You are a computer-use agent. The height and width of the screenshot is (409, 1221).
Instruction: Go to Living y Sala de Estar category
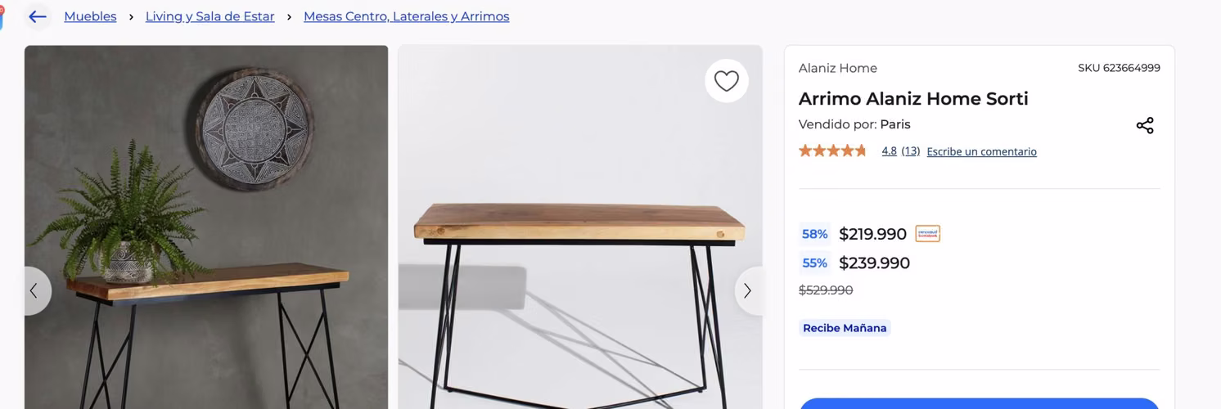tap(210, 16)
